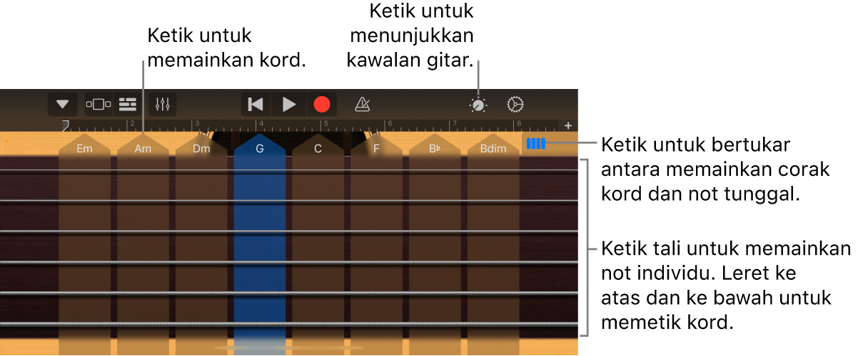858x356 pixels.
Task: Open the navigation menu triangle button
Action: tap(63, 105)
